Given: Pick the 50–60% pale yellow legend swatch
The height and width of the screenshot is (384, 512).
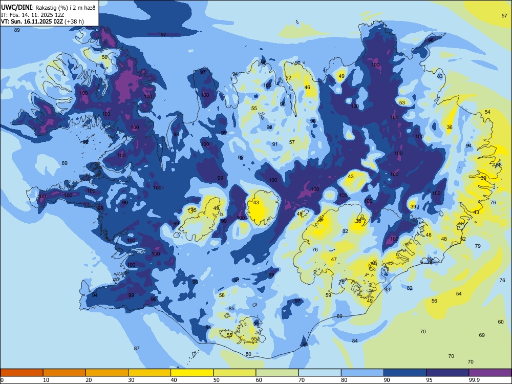Looking at the screenshot, I should [234, 373].
